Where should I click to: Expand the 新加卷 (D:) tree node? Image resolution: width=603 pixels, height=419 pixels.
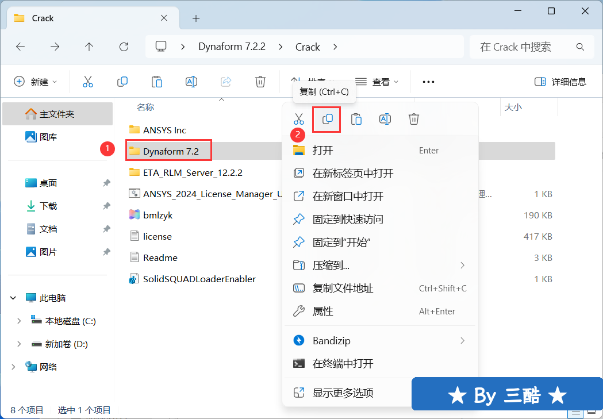(19, 344)
